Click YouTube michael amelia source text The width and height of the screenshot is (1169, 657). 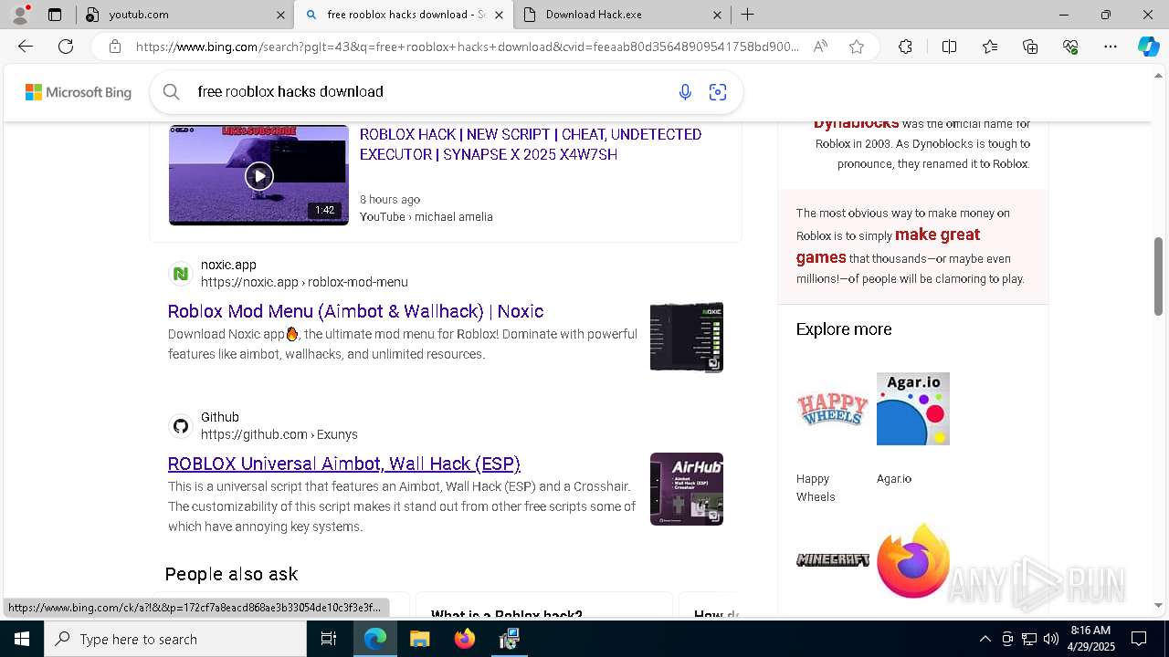(427, 216)
